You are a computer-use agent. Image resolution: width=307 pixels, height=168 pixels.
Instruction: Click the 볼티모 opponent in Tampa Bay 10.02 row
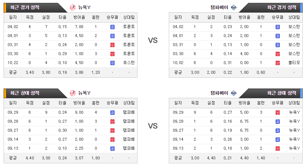pos(294,63)
